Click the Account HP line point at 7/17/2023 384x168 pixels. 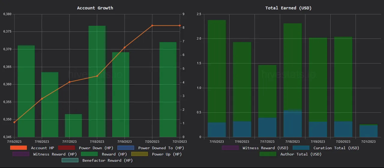(69, 82)
